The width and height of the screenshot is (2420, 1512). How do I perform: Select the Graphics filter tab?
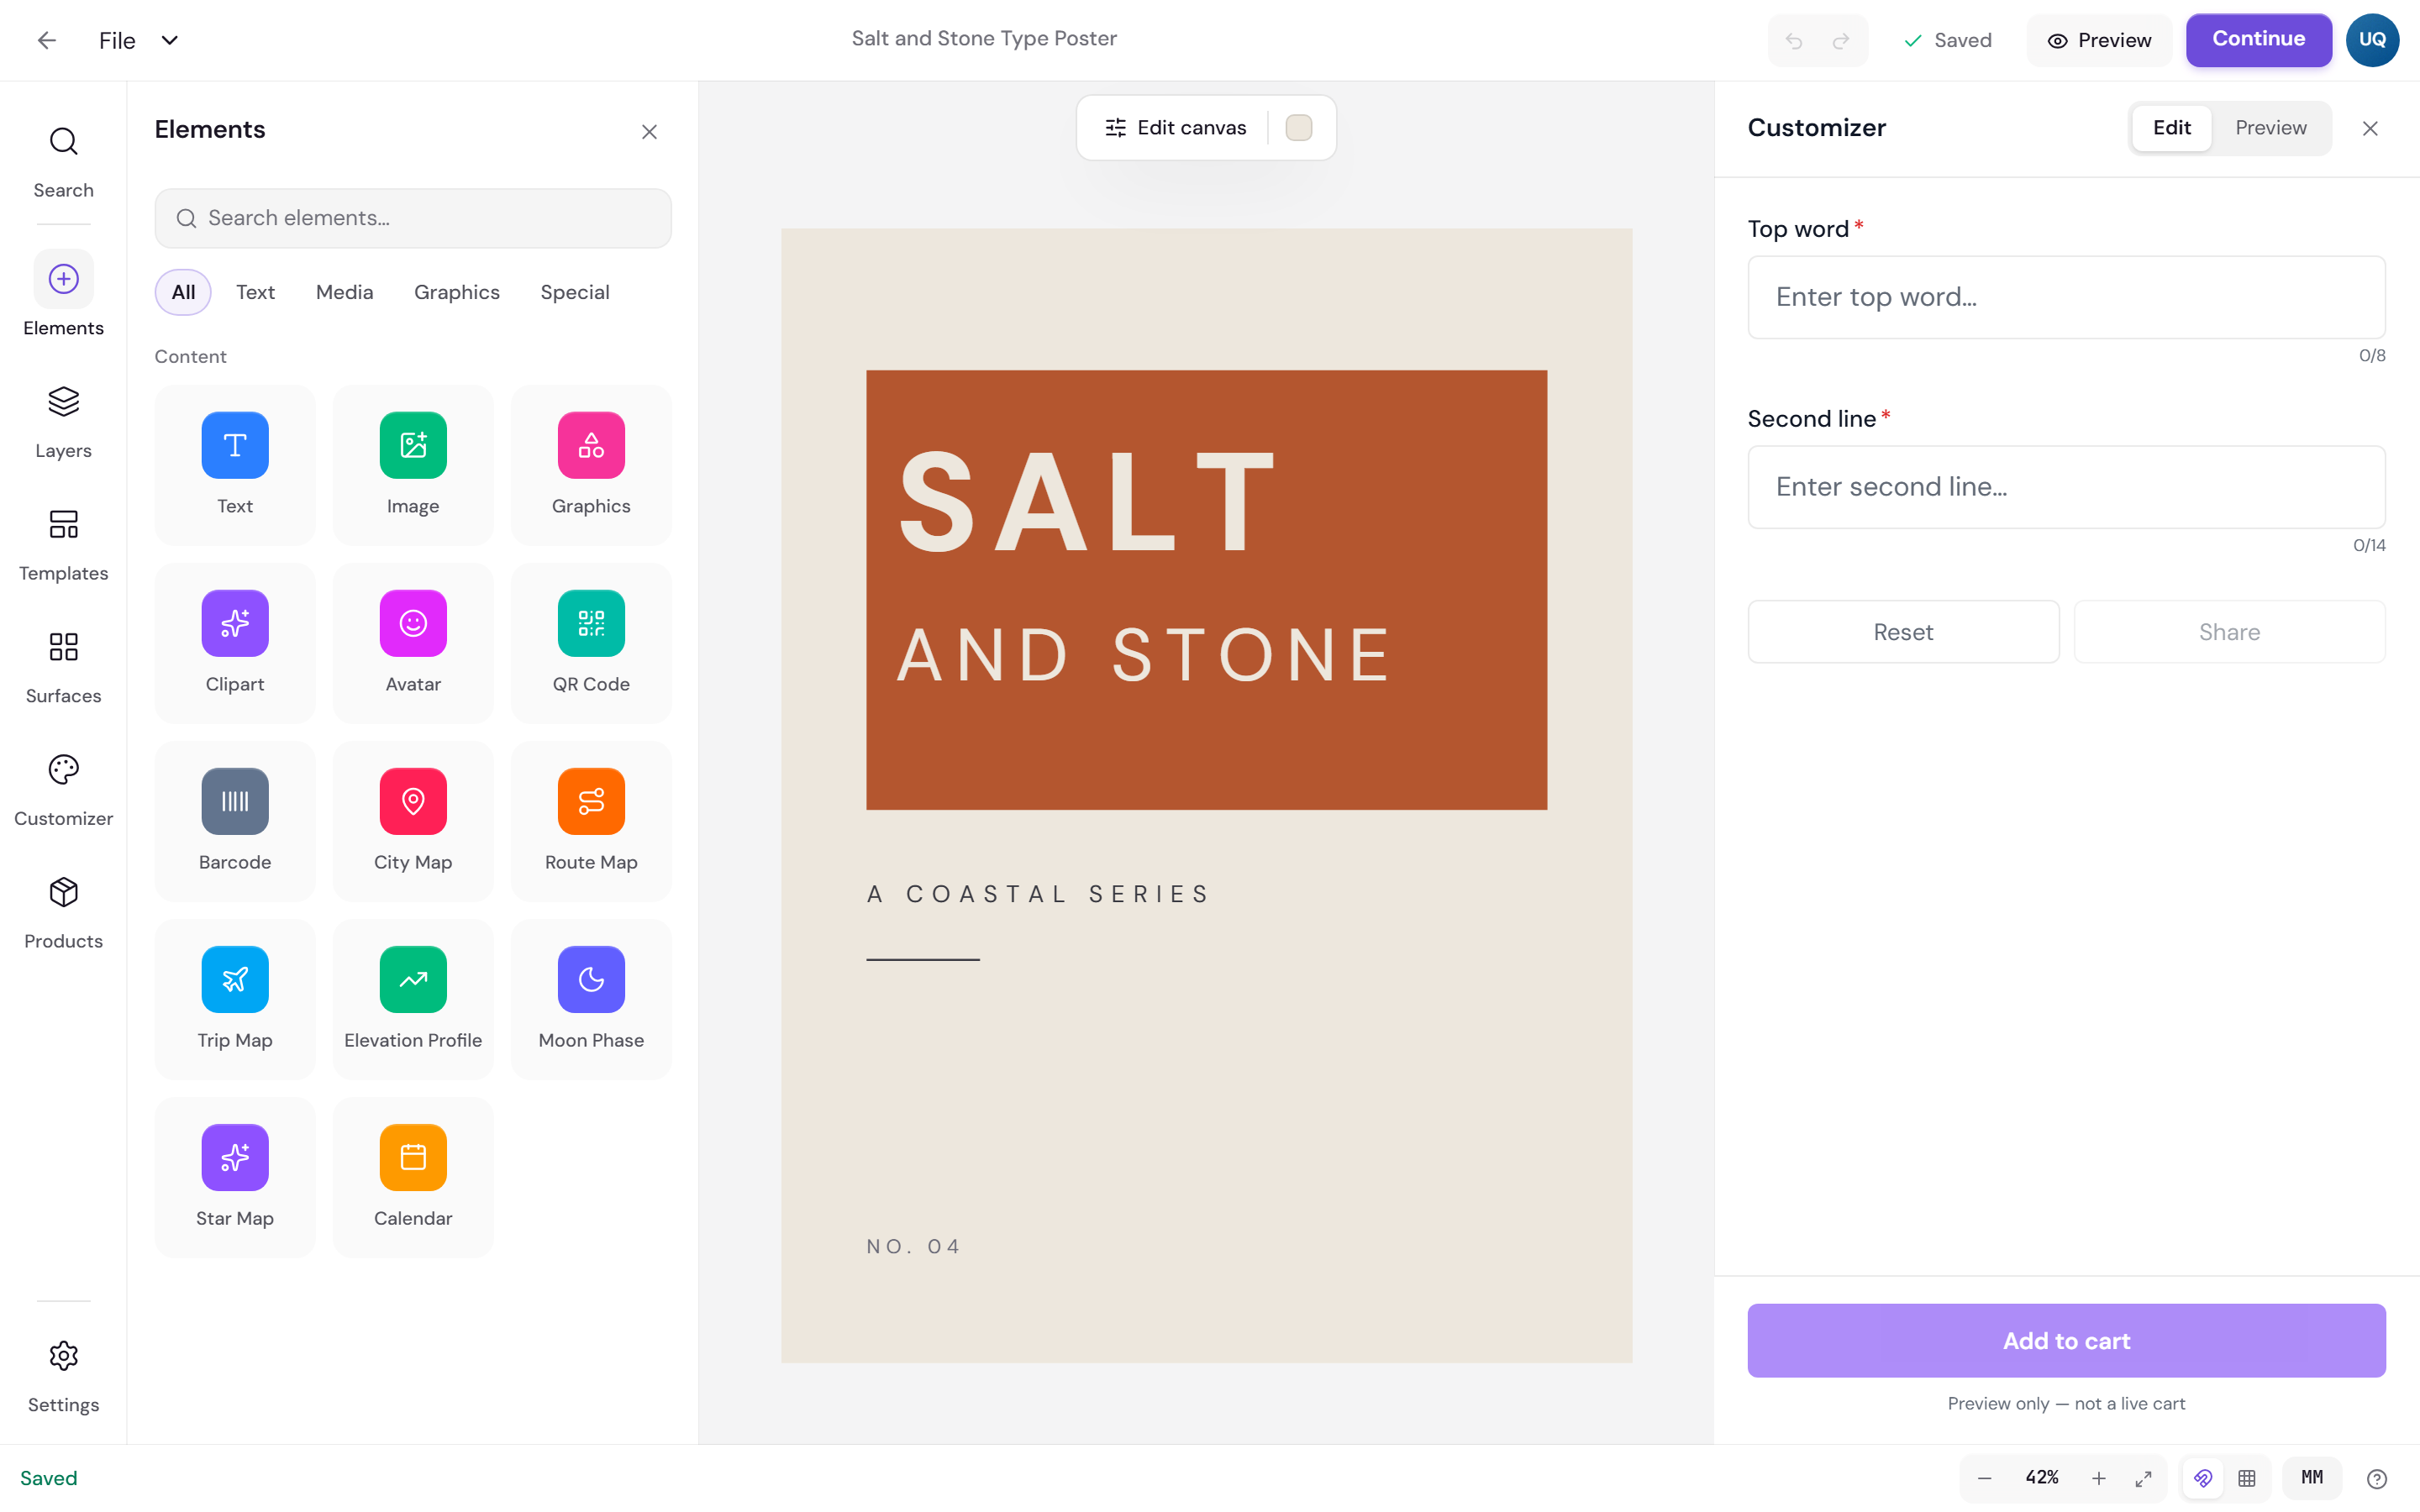pos(456,292)
